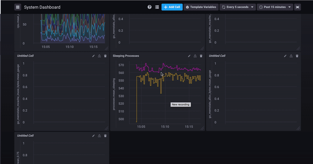The image size is (313, 164).
Task: Open the help question mark icon
Action: click(x=150, y=7)
